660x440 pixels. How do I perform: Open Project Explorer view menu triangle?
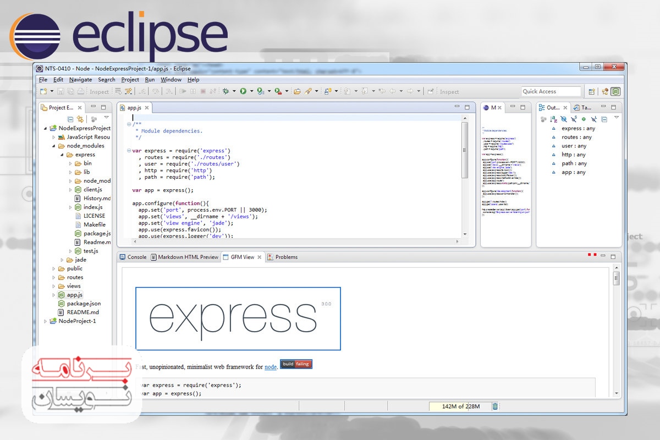pos(106,118)
